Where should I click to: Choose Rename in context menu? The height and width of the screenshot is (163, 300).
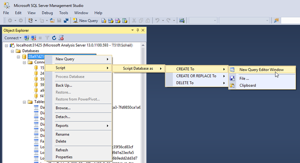(x=78, y=134)
